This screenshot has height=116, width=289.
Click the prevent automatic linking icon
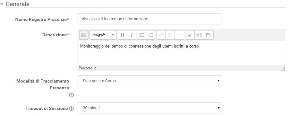(x=179, y=35)
